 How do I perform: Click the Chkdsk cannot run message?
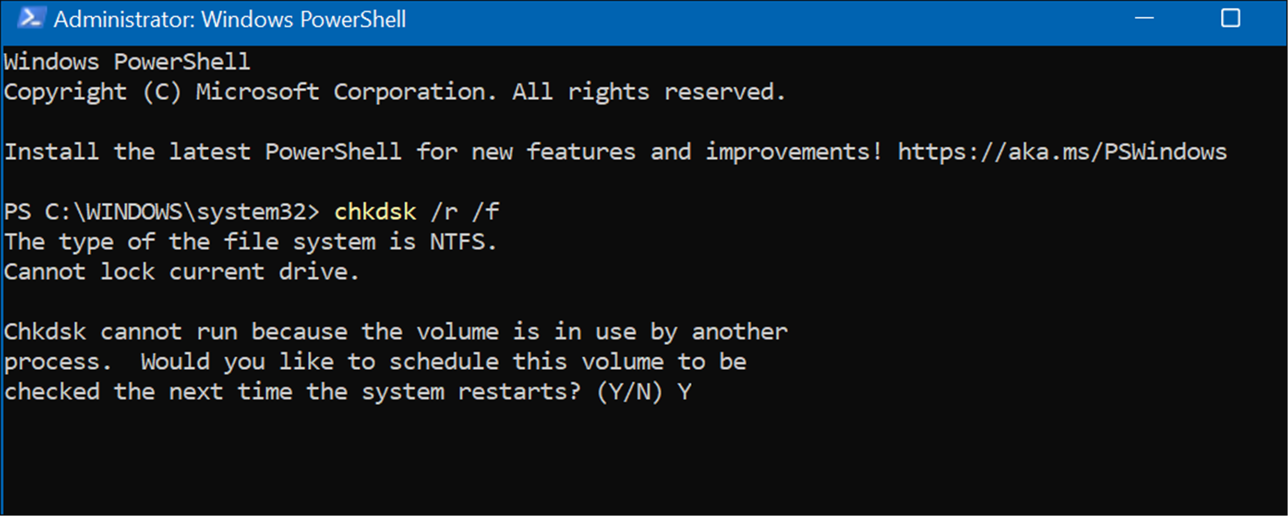(395, 331)
